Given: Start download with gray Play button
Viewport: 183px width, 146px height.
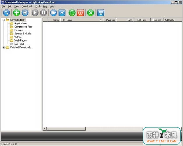Looking at the screenshot, I should pos(35,13).
